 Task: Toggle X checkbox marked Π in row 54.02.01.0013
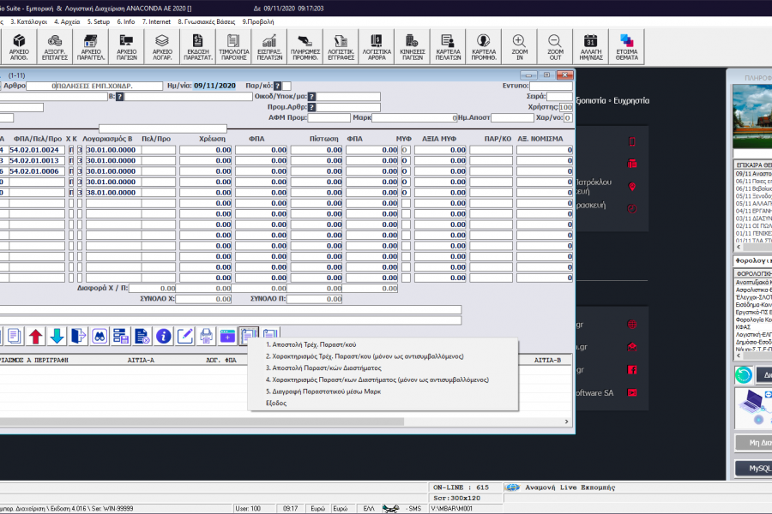tap(71, 161)
